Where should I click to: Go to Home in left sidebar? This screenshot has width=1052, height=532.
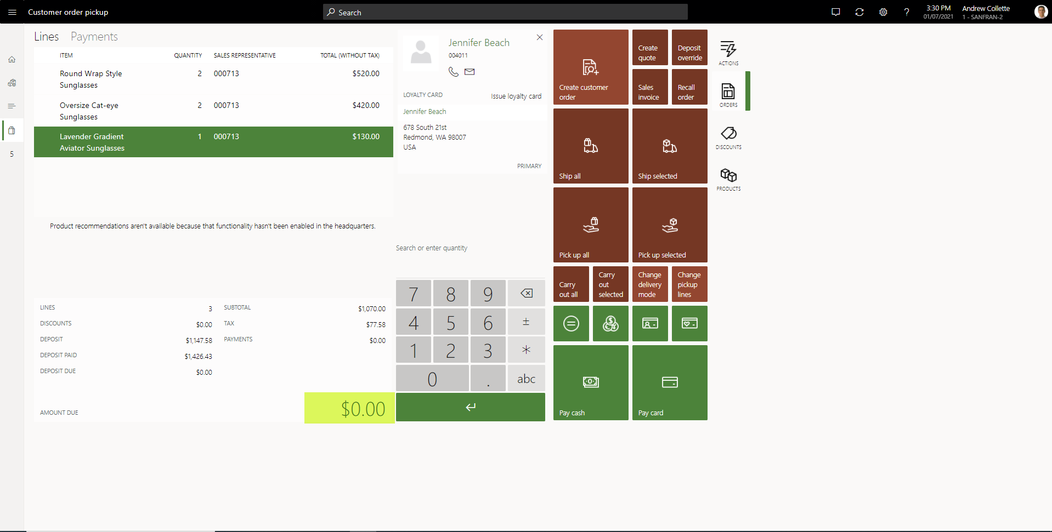[12, 59]
